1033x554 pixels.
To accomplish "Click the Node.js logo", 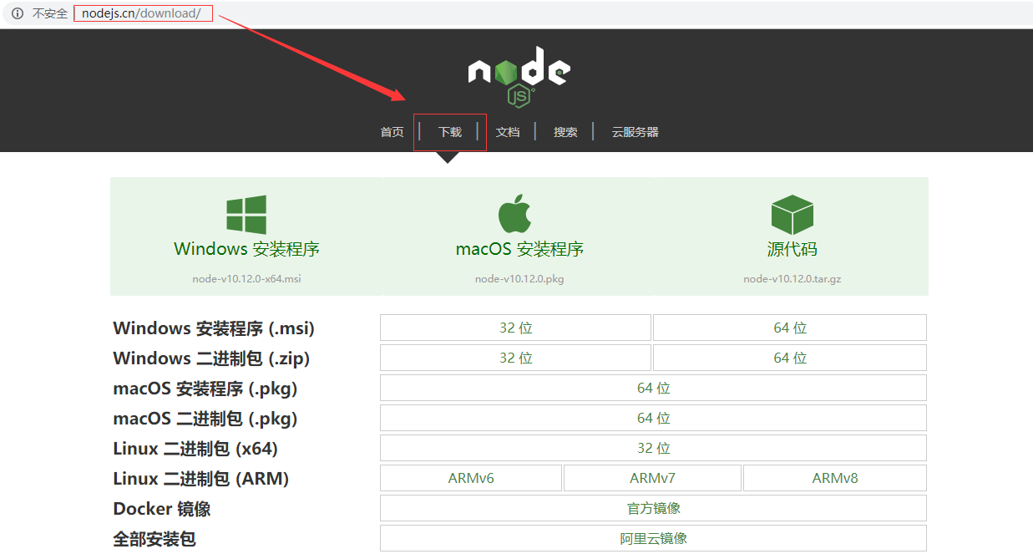I will 519,76.
